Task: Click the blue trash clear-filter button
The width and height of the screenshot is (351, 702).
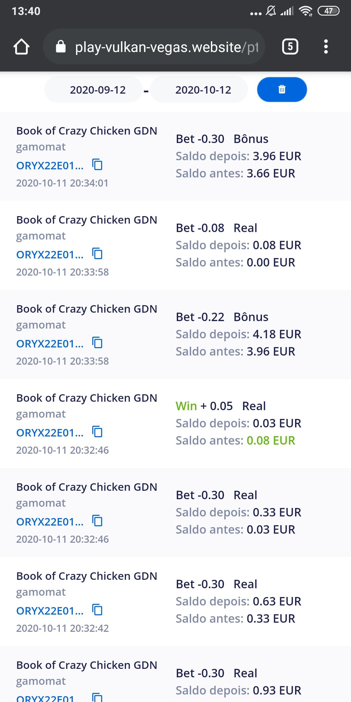Action: click(282, 89)
